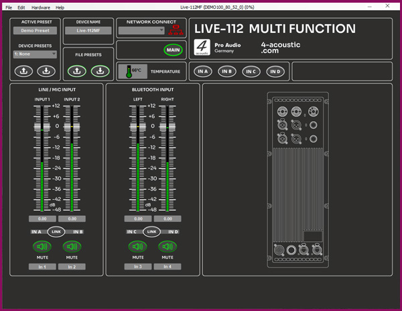The width and height of the screenshot is (402, 311).
Task: Open the Edit menu
Action: pyautogui.click(x=22, y=7)
